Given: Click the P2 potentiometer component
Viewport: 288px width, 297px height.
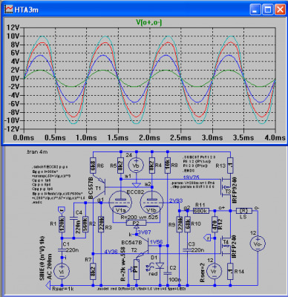Looking at the screenshot, I should 136,223.
